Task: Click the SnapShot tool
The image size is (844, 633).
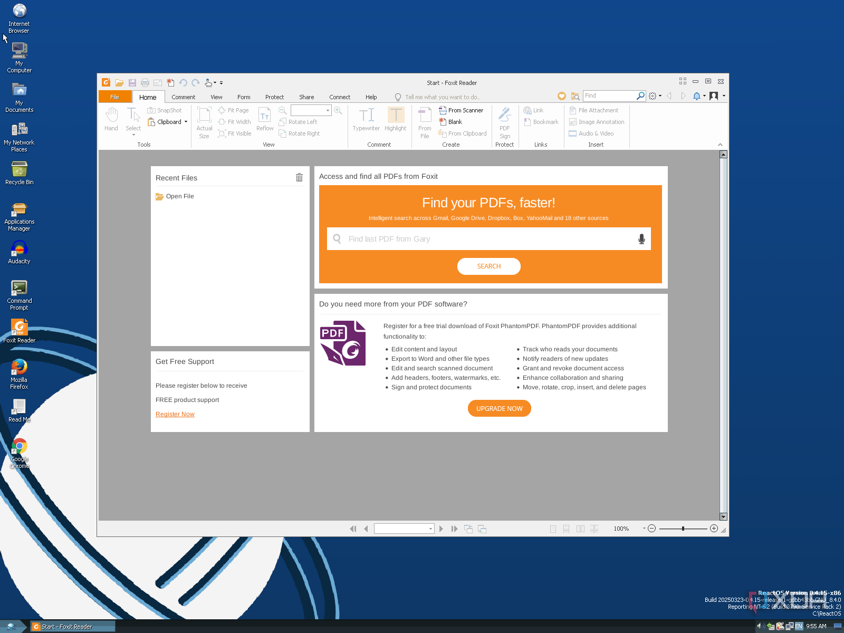Action: point(164,110)
